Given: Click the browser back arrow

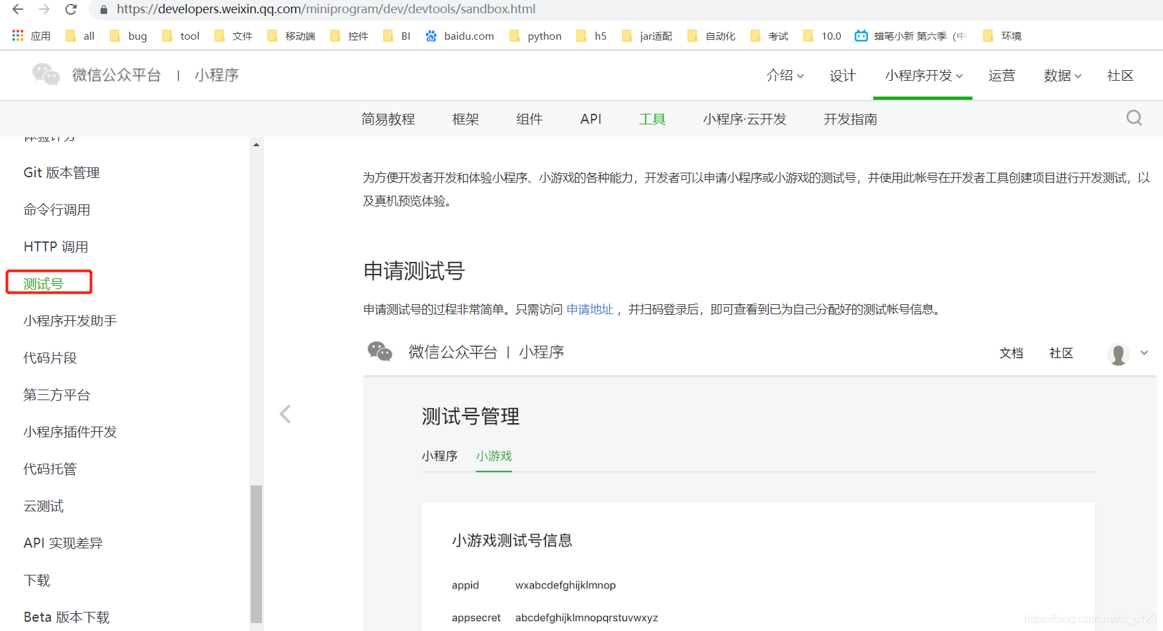Looking at the screenshot, I should click(x=18, y=9).
